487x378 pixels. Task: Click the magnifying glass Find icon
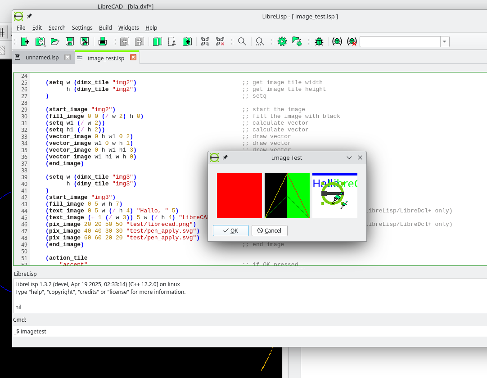click(x=242, y=42)
